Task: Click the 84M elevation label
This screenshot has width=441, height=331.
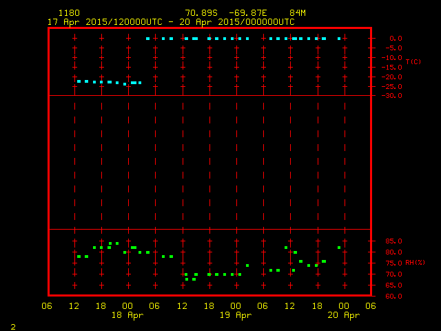Action: [298, 13]
